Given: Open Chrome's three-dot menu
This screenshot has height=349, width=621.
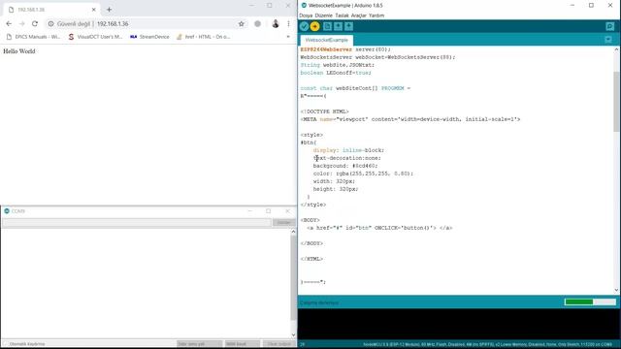Looking at the screenshot, I should pos(289,23).
